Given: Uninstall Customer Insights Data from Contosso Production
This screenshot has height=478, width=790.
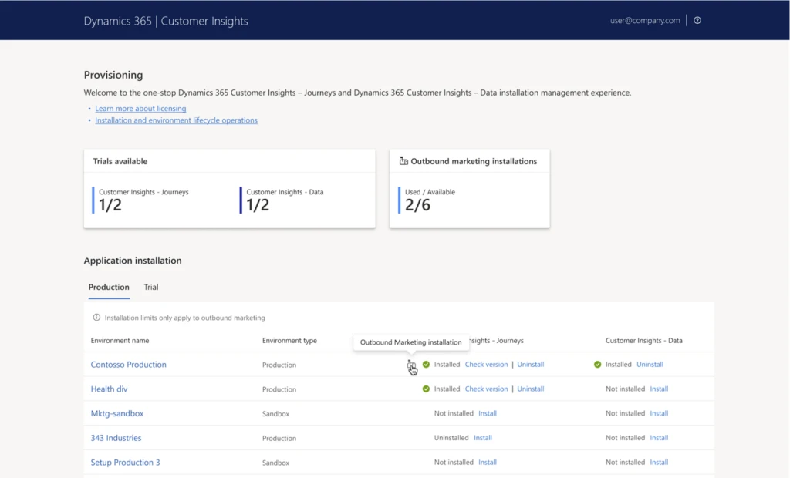Looking at the screenshot, I should 650,365.
